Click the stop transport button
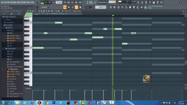Image resolution: width=187 pixels, height=105 pixels. tap(50, 2)
